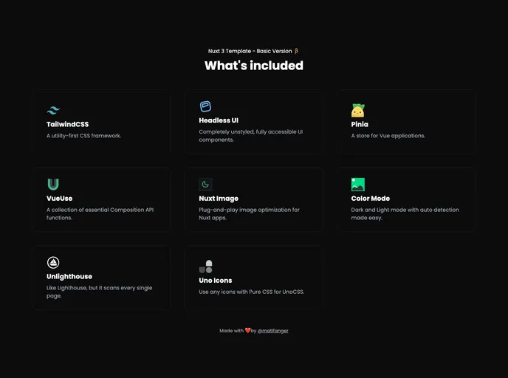
Task: Click the TailwindCSS wave icon
Action: tap(53, 111)
